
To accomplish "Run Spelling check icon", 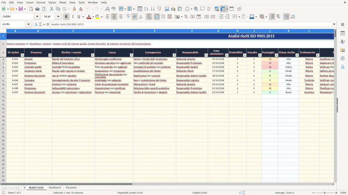I will (x=114, y=9).
